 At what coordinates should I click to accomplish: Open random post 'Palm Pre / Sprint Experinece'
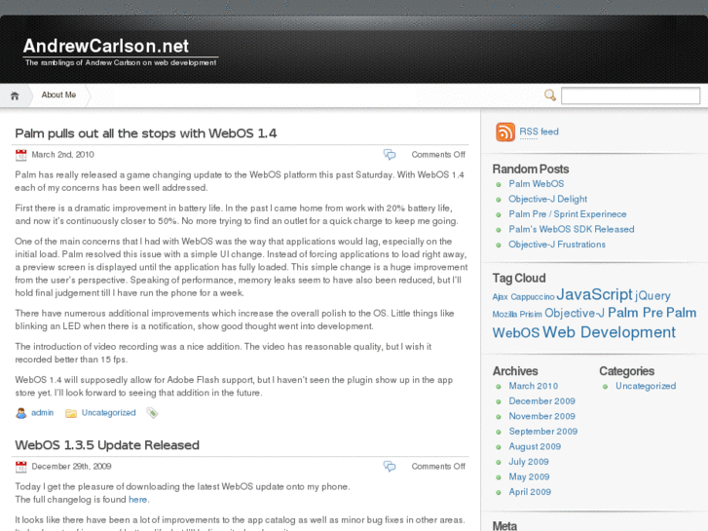tap(568, 214)
